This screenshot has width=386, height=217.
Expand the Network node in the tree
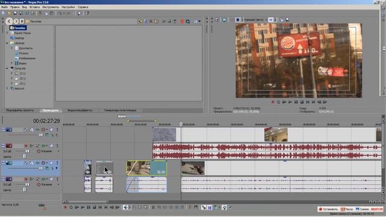click(x=7, y=89)
